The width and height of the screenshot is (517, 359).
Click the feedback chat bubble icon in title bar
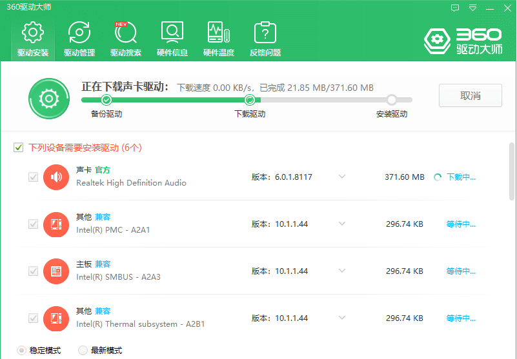click(x=455, y=8)
